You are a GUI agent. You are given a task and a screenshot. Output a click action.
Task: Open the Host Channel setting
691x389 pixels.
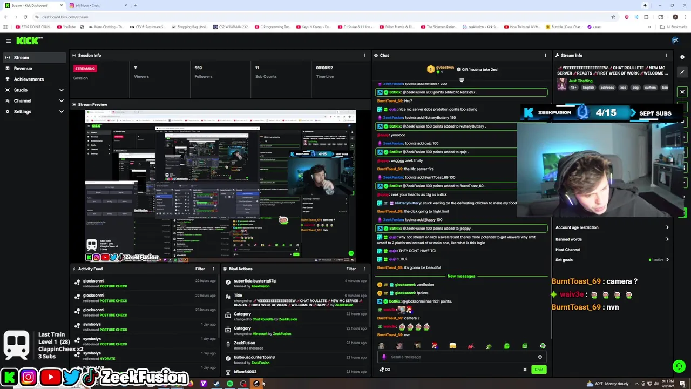612,250
